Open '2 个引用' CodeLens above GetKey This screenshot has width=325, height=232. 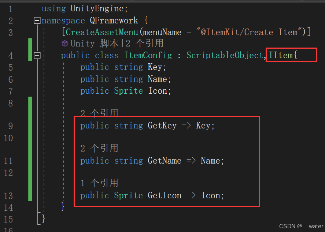[99, 113]
